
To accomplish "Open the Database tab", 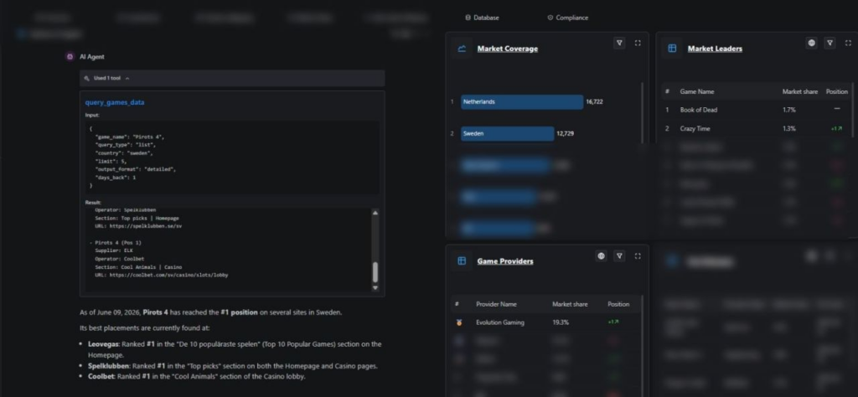I will coord(482,18).
